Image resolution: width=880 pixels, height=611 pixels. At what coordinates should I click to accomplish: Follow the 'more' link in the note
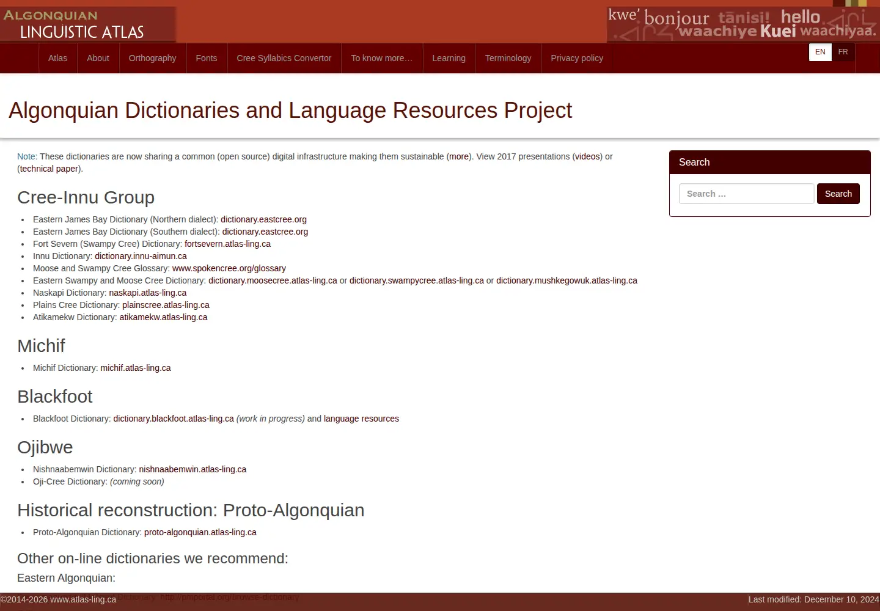(x=459, y=156)
